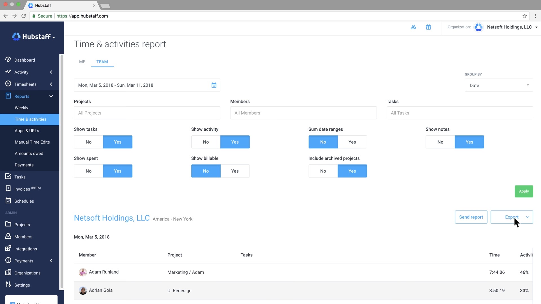Click Send report
541x304 pixels.
471,217
